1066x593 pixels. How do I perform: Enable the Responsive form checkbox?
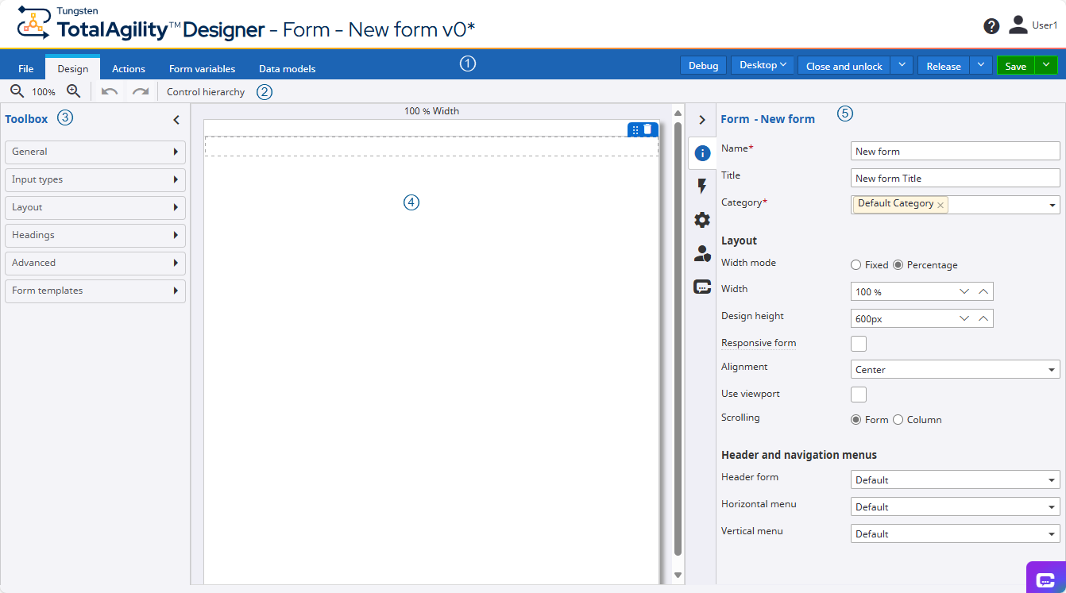pos(858,343)
